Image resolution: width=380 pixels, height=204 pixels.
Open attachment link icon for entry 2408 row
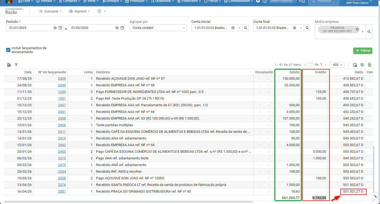click(269, 79)
